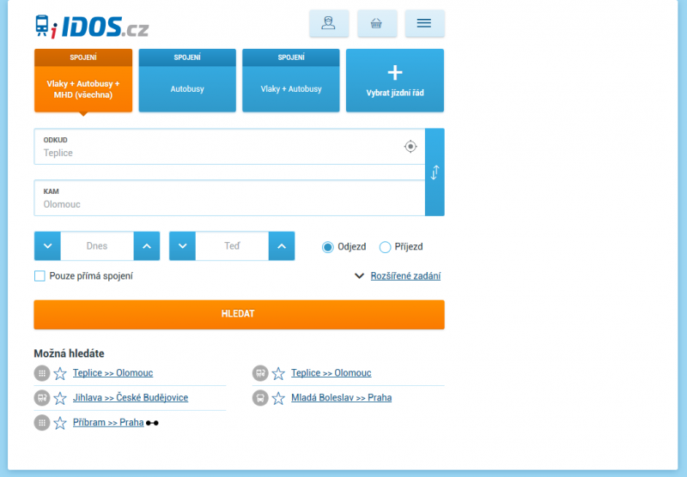Click grid icon beside Příbram >> Praha
The height and width of the screenshot is (477, 687).
pos(41,423)
